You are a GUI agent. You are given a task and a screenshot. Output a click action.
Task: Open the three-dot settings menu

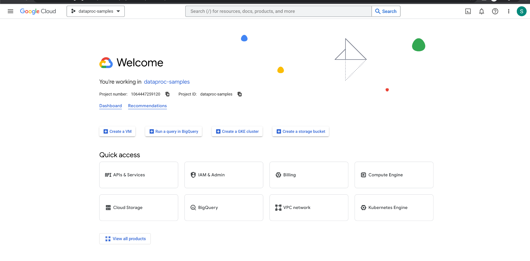[x=509, y=11]
